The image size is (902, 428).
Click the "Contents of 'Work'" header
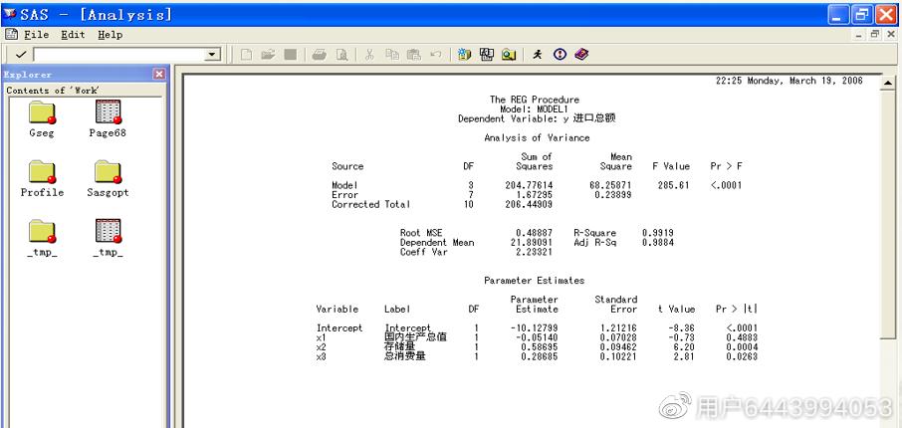coord(53,91)
